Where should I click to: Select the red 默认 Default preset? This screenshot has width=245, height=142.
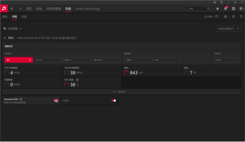coord(19,60)
